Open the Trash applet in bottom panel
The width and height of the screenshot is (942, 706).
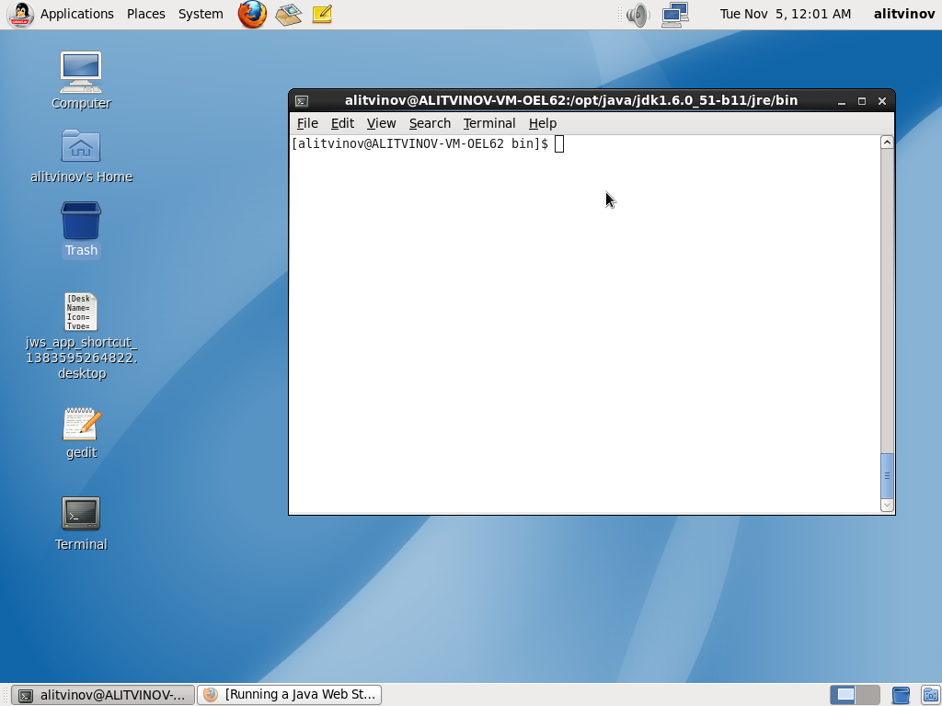[902, 695]
